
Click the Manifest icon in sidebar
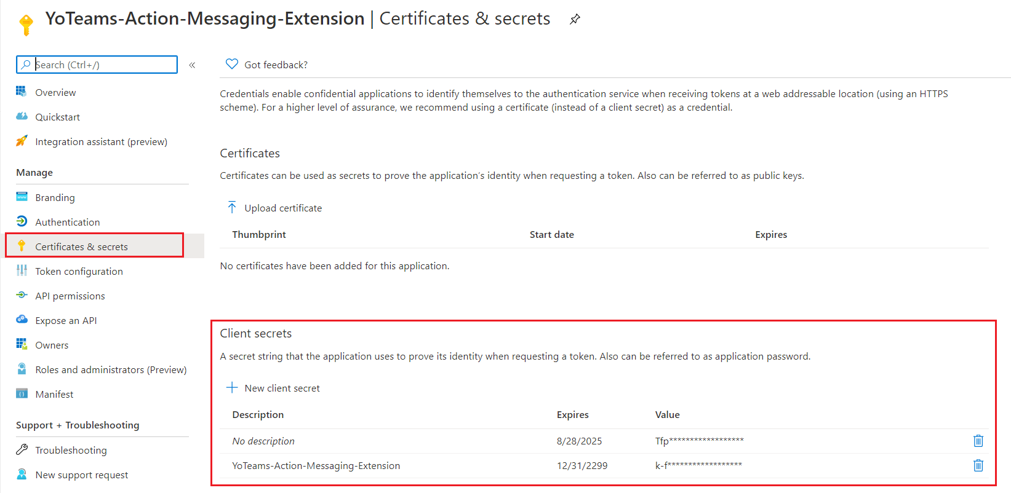click(x=22, y=393)
